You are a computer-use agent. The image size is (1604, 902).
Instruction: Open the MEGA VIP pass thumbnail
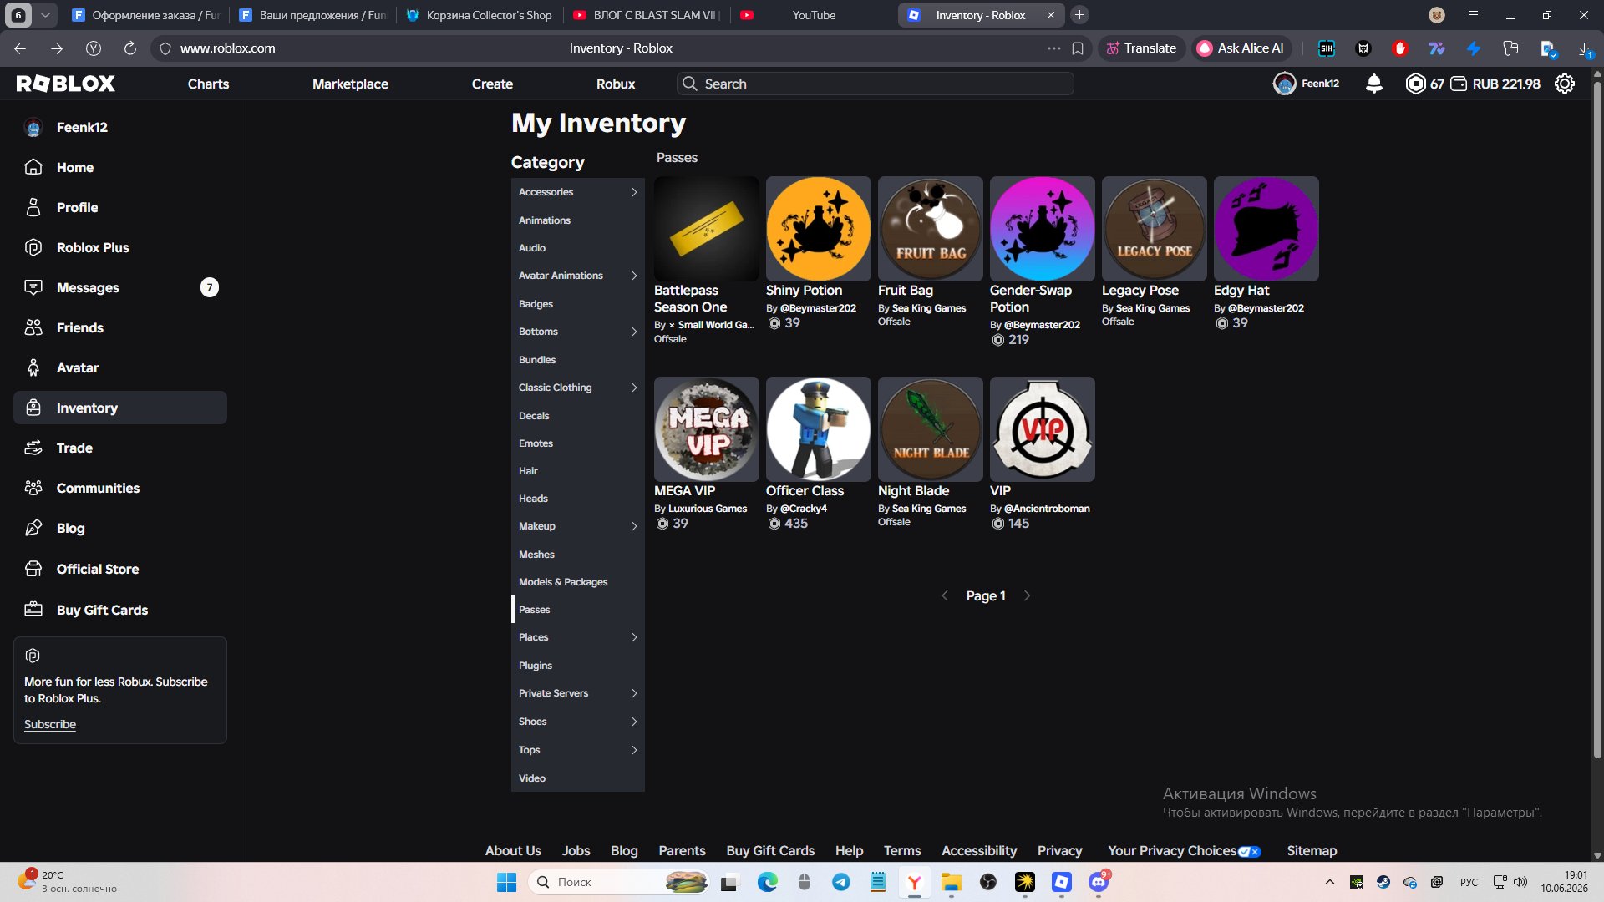(707, 429)
